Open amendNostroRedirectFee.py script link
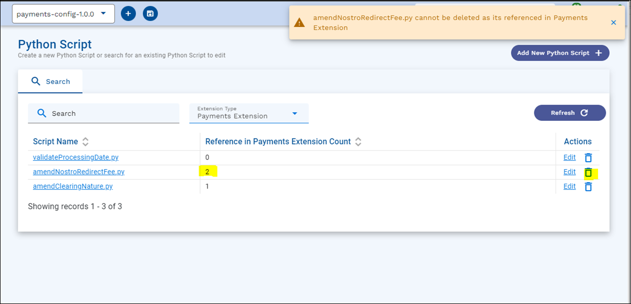Screen dimensions: 631x304 tap(79, 172)
